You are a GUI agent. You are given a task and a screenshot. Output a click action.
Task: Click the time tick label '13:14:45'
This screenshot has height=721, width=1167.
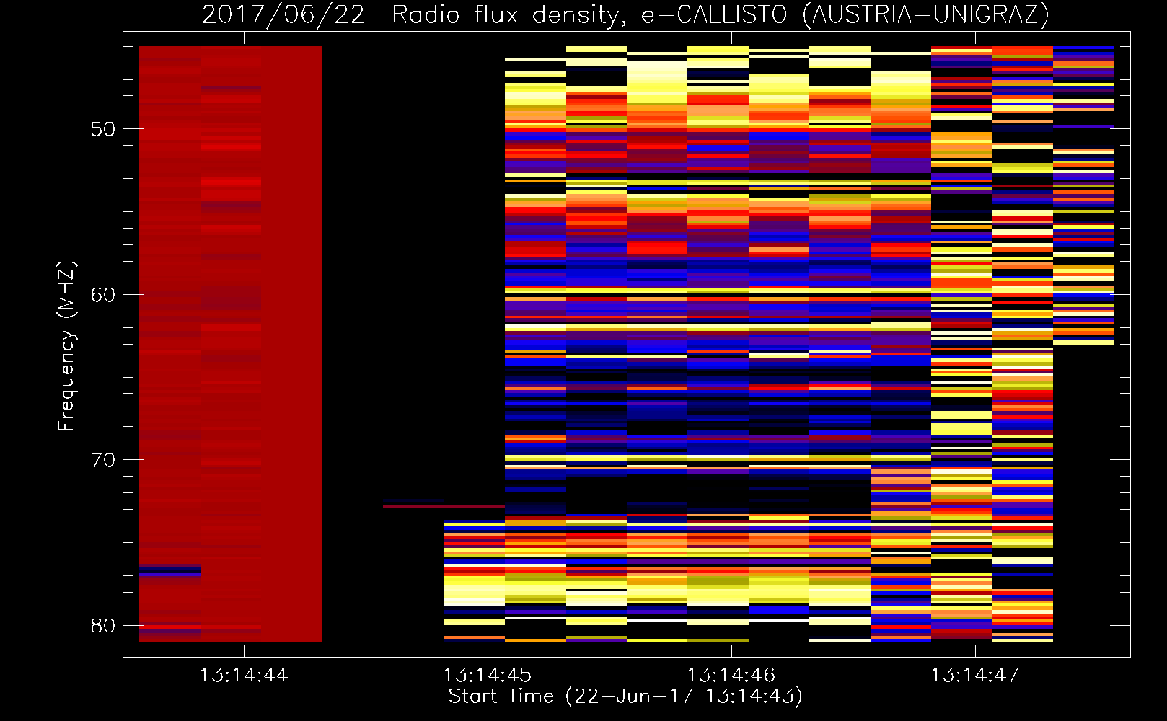coord(488,676)
